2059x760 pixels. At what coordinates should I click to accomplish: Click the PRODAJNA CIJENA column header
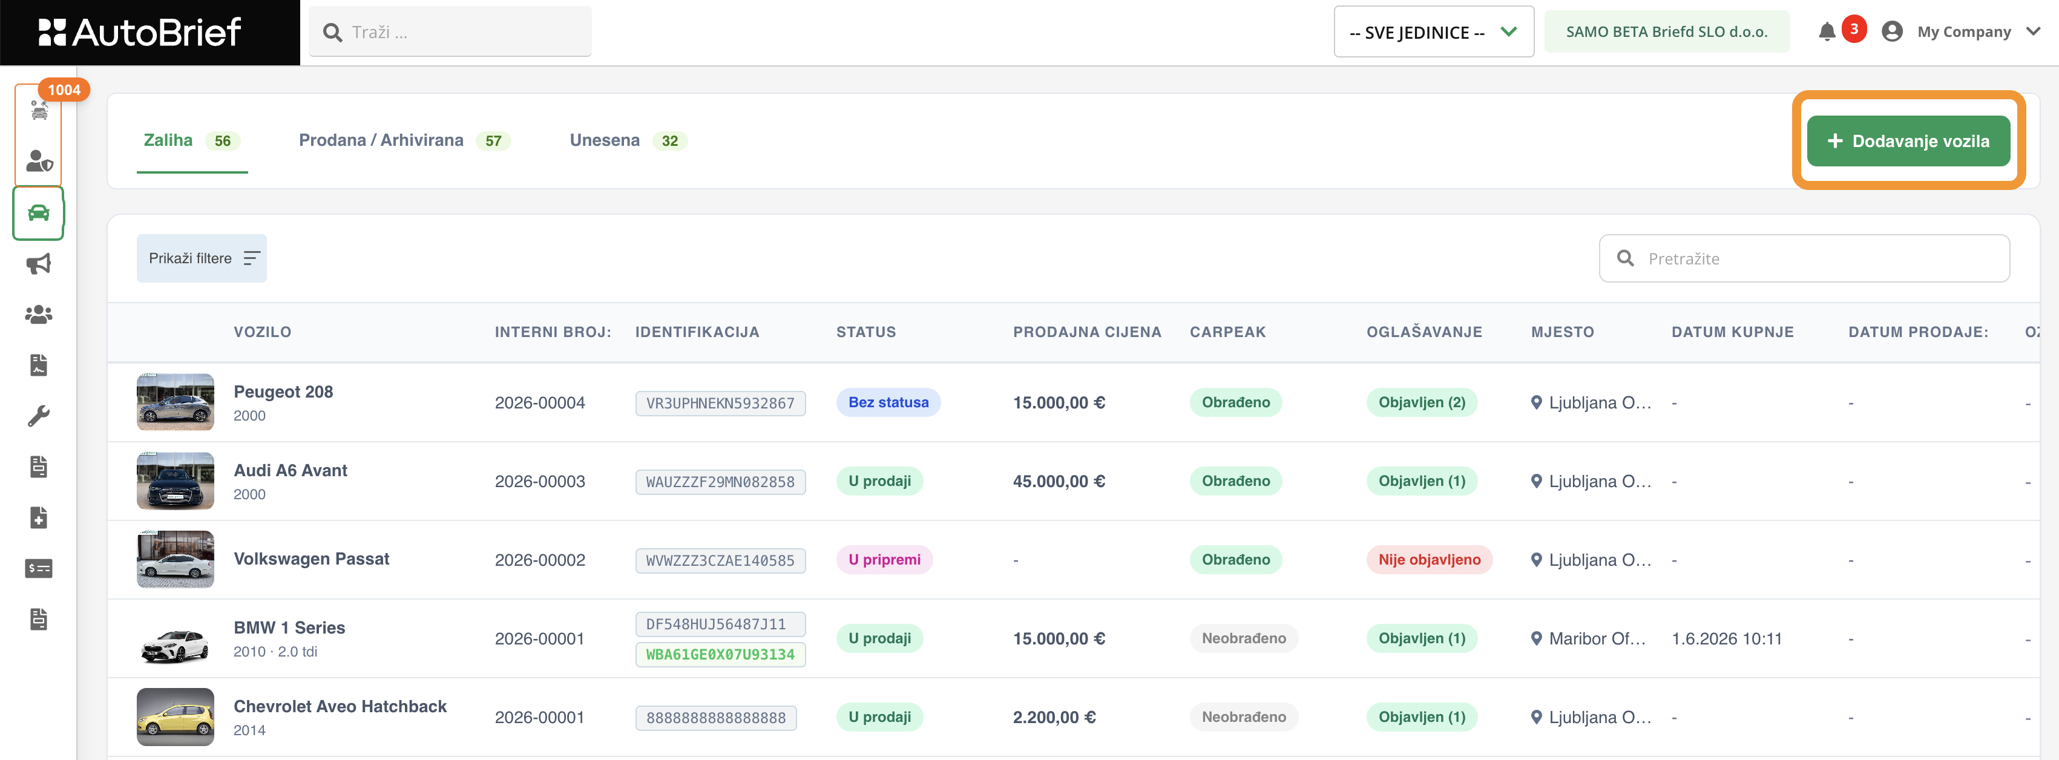(x=1087, y=332)
